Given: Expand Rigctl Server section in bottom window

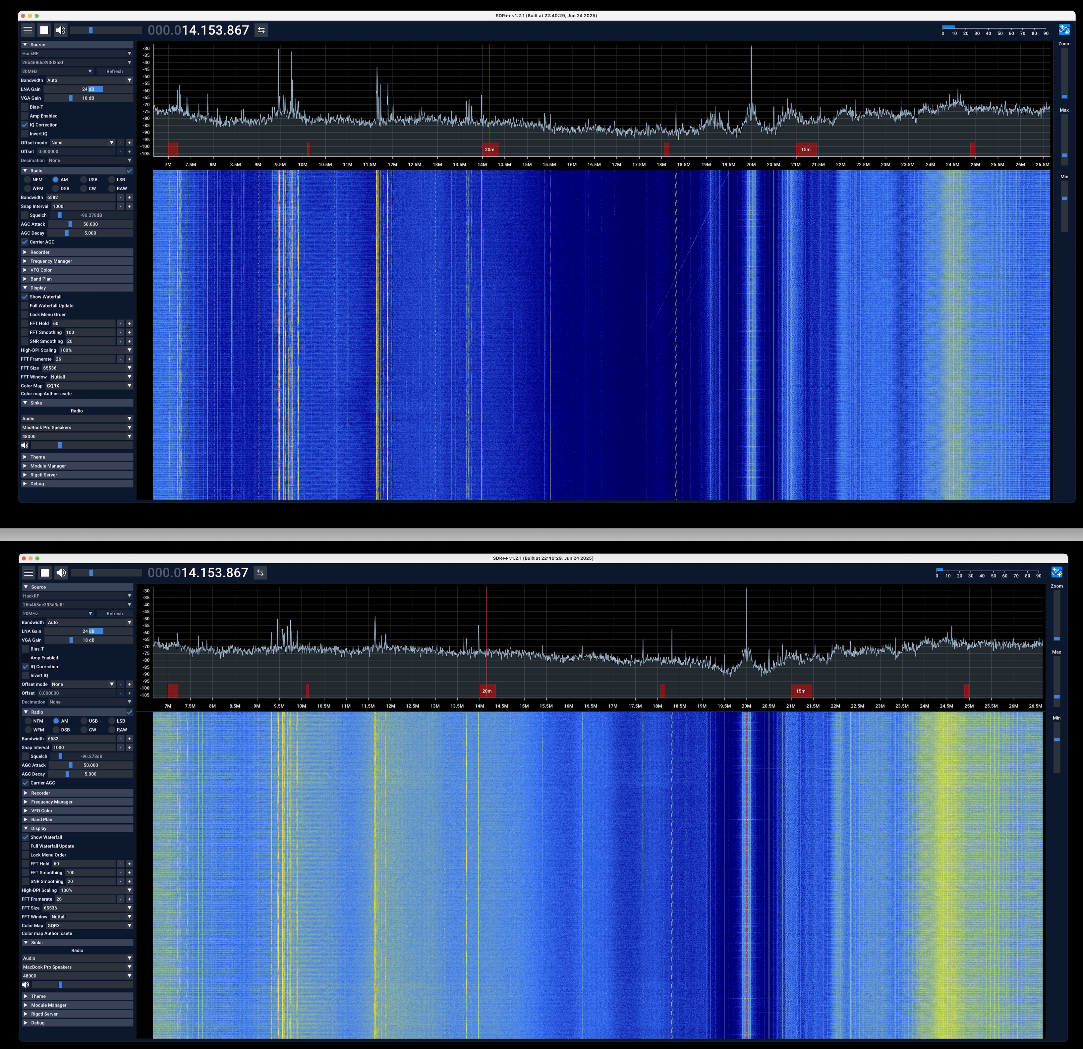Looking at the screenshot, I should [77, 1014].
